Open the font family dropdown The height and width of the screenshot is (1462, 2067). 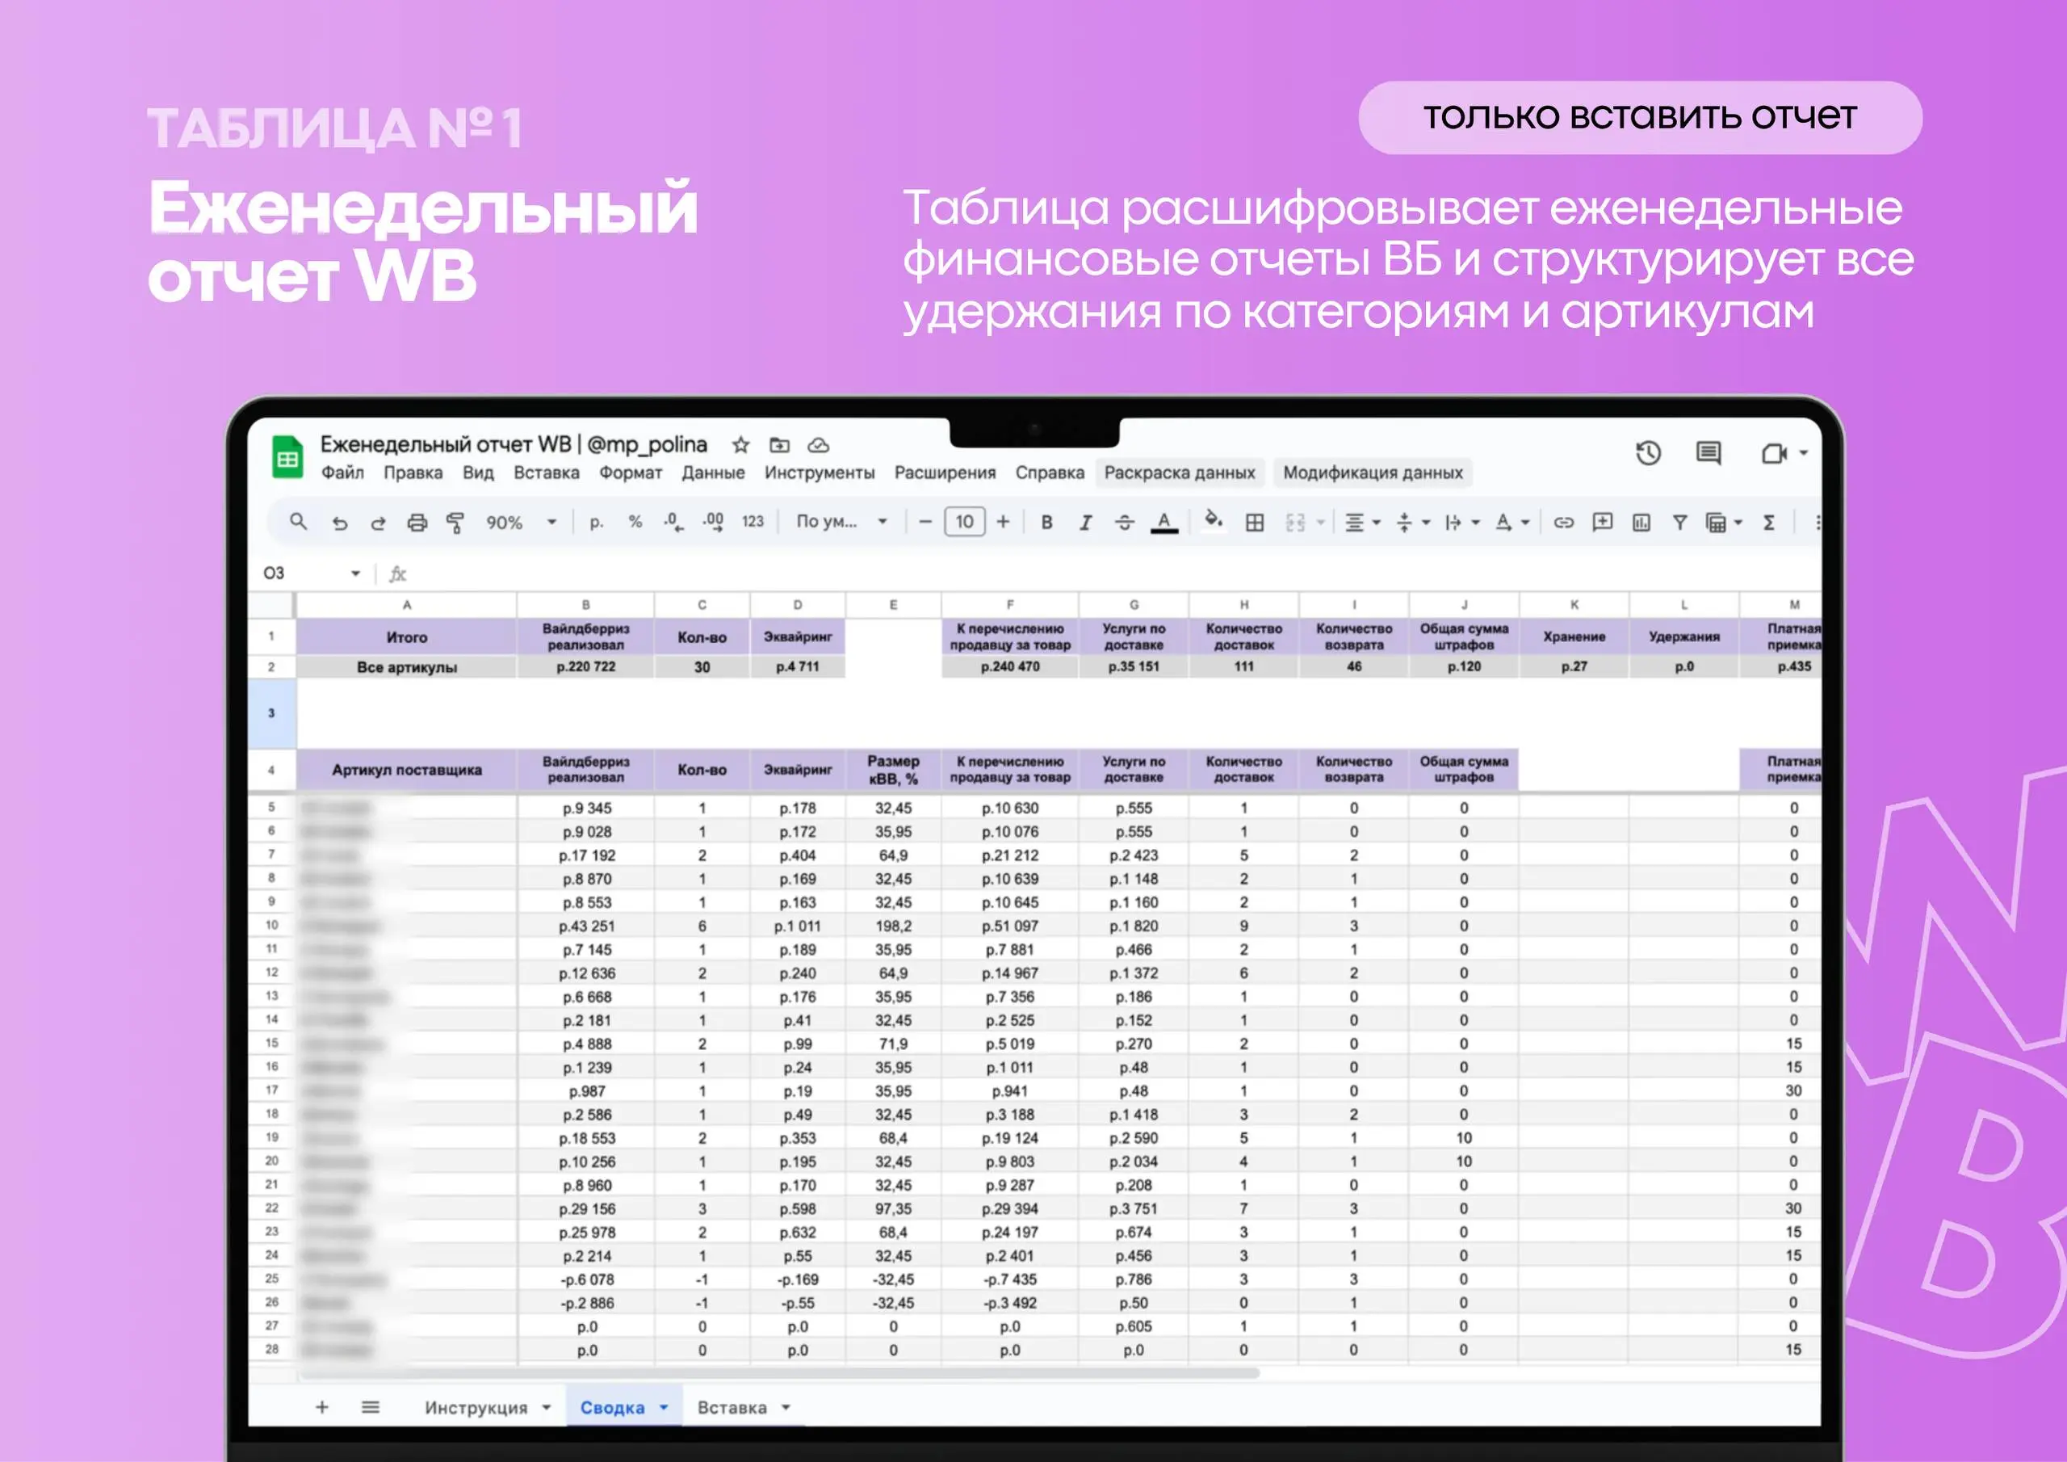click(842, 522)
